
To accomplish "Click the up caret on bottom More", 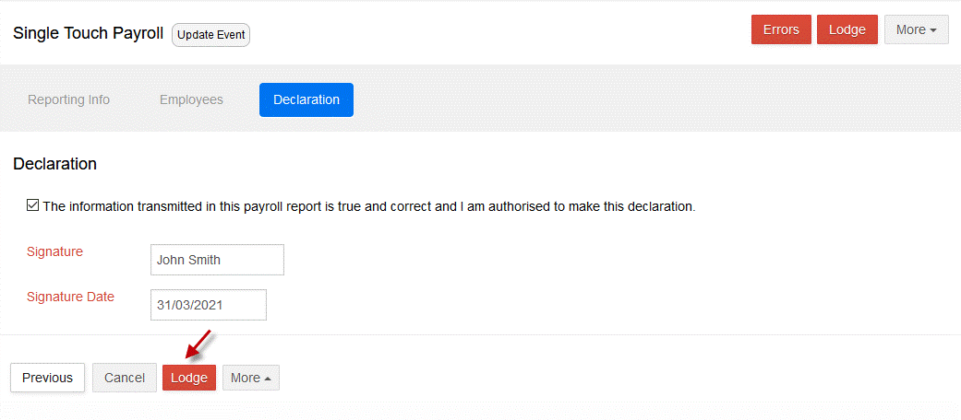I will coord(268,379).
